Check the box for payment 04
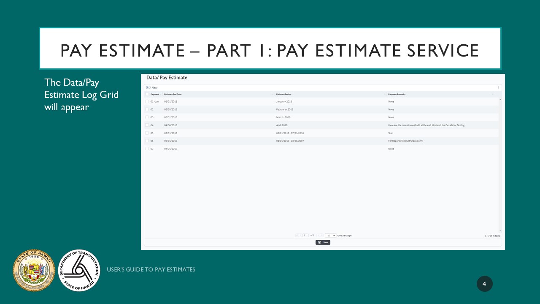Screen dimensions: 540x304 [x=147, y=125]
